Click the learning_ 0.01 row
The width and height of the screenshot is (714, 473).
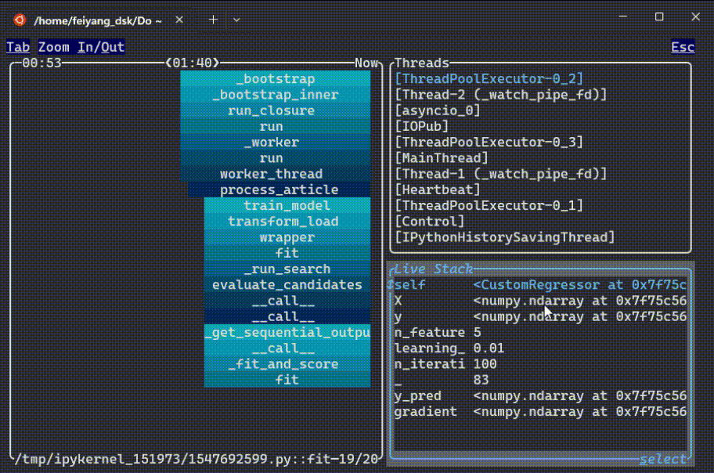click(x=540, y=348)
